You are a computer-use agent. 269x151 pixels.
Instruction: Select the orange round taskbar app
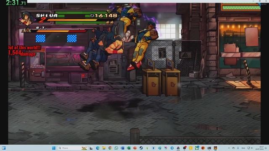pyautogui.click(x=203, y=148)
